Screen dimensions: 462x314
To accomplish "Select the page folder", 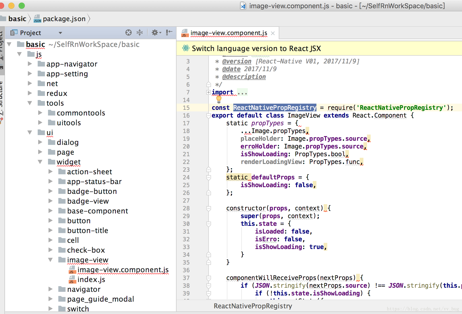I will (65, 152).
